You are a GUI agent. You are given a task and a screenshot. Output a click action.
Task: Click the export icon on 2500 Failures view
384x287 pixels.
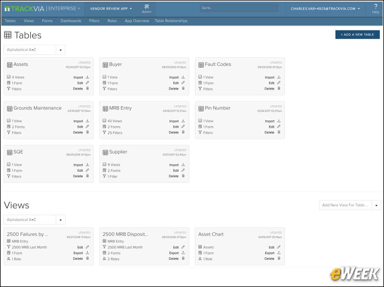87,253
